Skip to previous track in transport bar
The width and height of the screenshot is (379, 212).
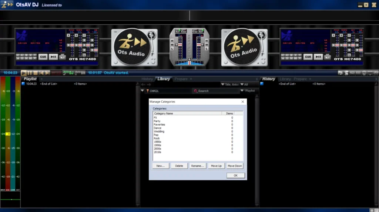[41, 73]
